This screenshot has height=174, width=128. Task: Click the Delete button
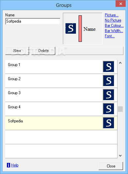(43, 51)
